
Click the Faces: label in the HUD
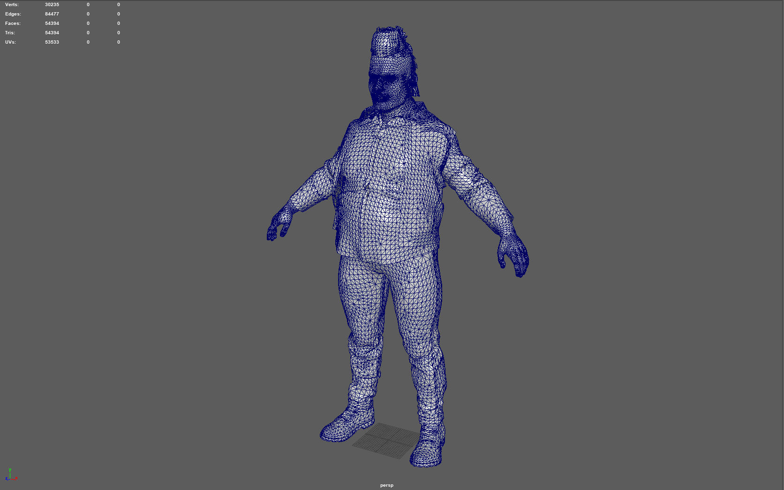[13, 23]
